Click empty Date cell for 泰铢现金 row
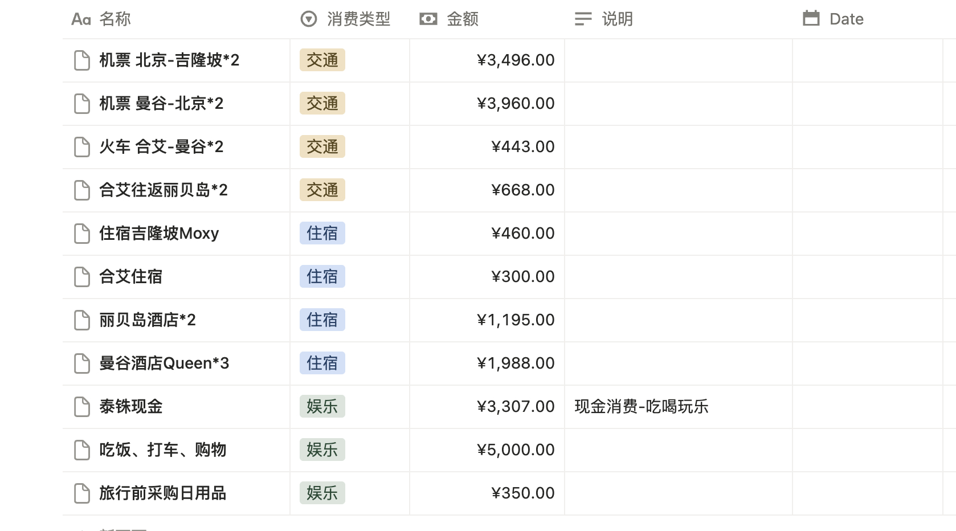This screenshot has width=956, height=531. [x=867, y=407]
